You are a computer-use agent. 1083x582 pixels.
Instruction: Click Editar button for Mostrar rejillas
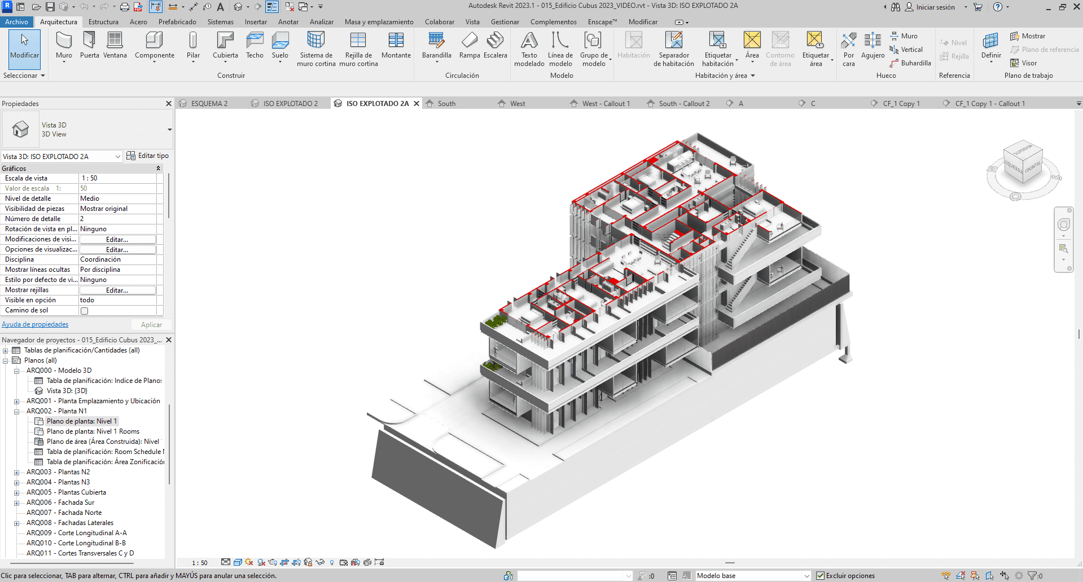[x=117, y=290]
